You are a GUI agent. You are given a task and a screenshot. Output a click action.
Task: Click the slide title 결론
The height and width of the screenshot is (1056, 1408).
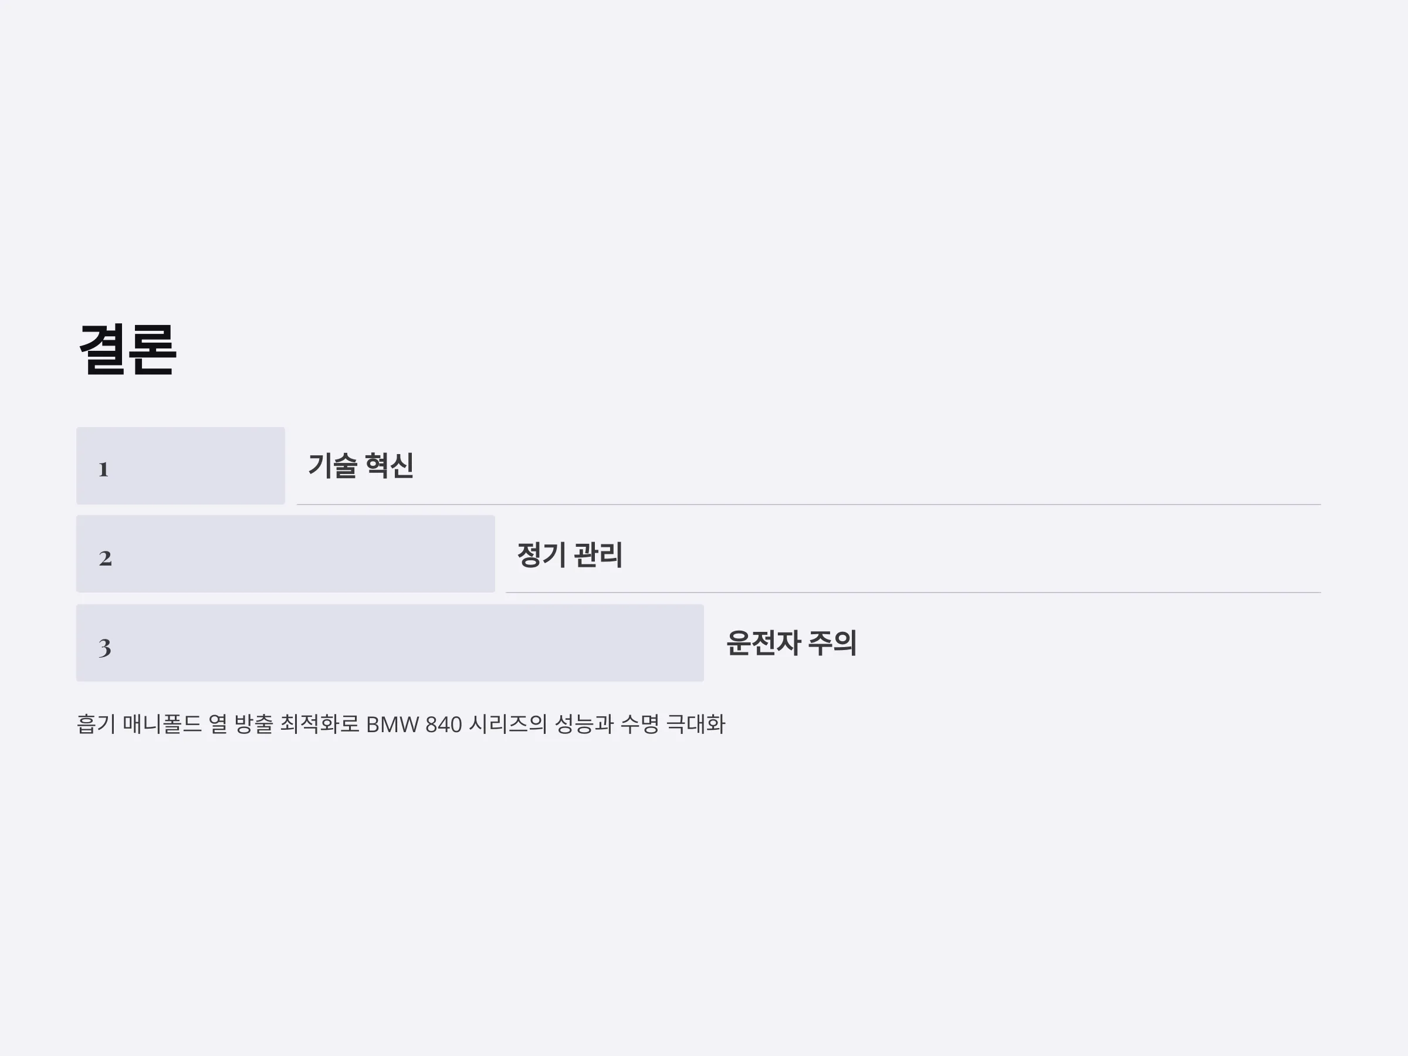point(127,350)
